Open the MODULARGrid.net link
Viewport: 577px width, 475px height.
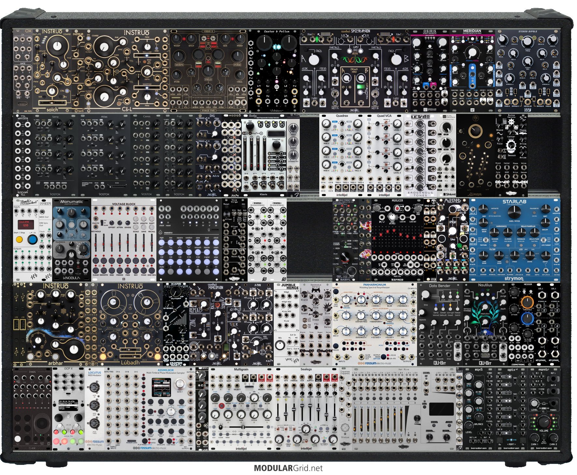288,468
